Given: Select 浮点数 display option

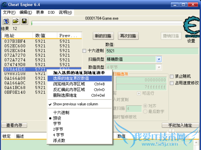Looking at the screenshot, I should coord(80,140).
